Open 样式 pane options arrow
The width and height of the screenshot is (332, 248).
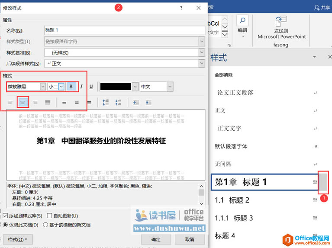(314, 57)
